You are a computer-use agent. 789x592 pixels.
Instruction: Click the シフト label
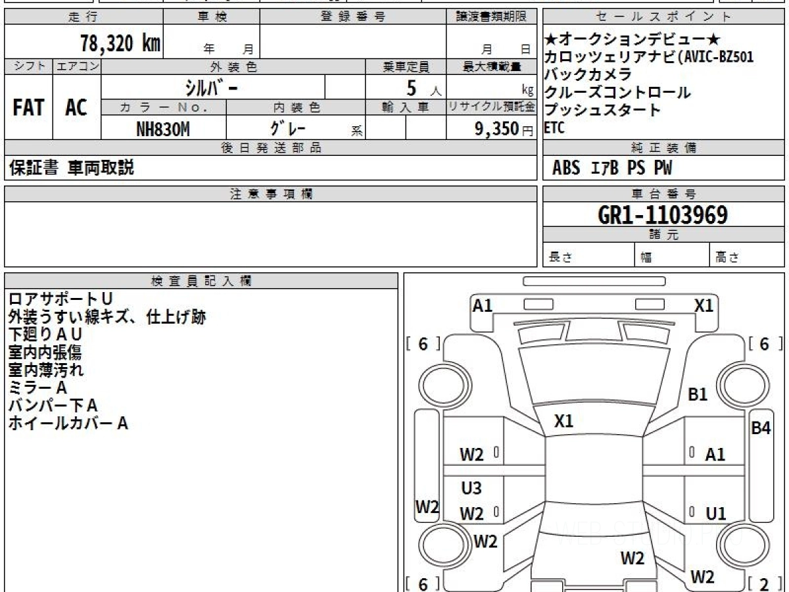pos(29,66)
